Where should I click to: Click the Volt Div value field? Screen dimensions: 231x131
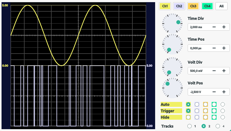(198, 71)
